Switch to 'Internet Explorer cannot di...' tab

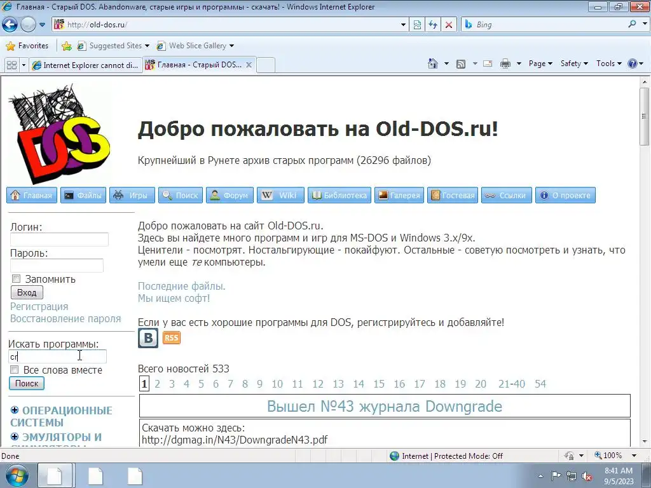pos(86,65)
